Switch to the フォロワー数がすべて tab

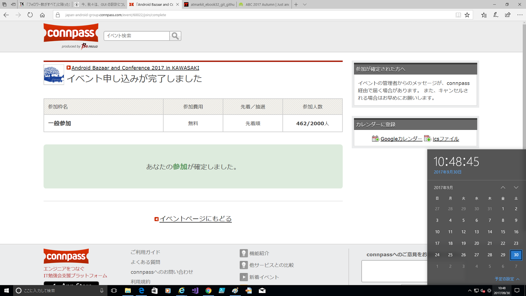[45, 4]
